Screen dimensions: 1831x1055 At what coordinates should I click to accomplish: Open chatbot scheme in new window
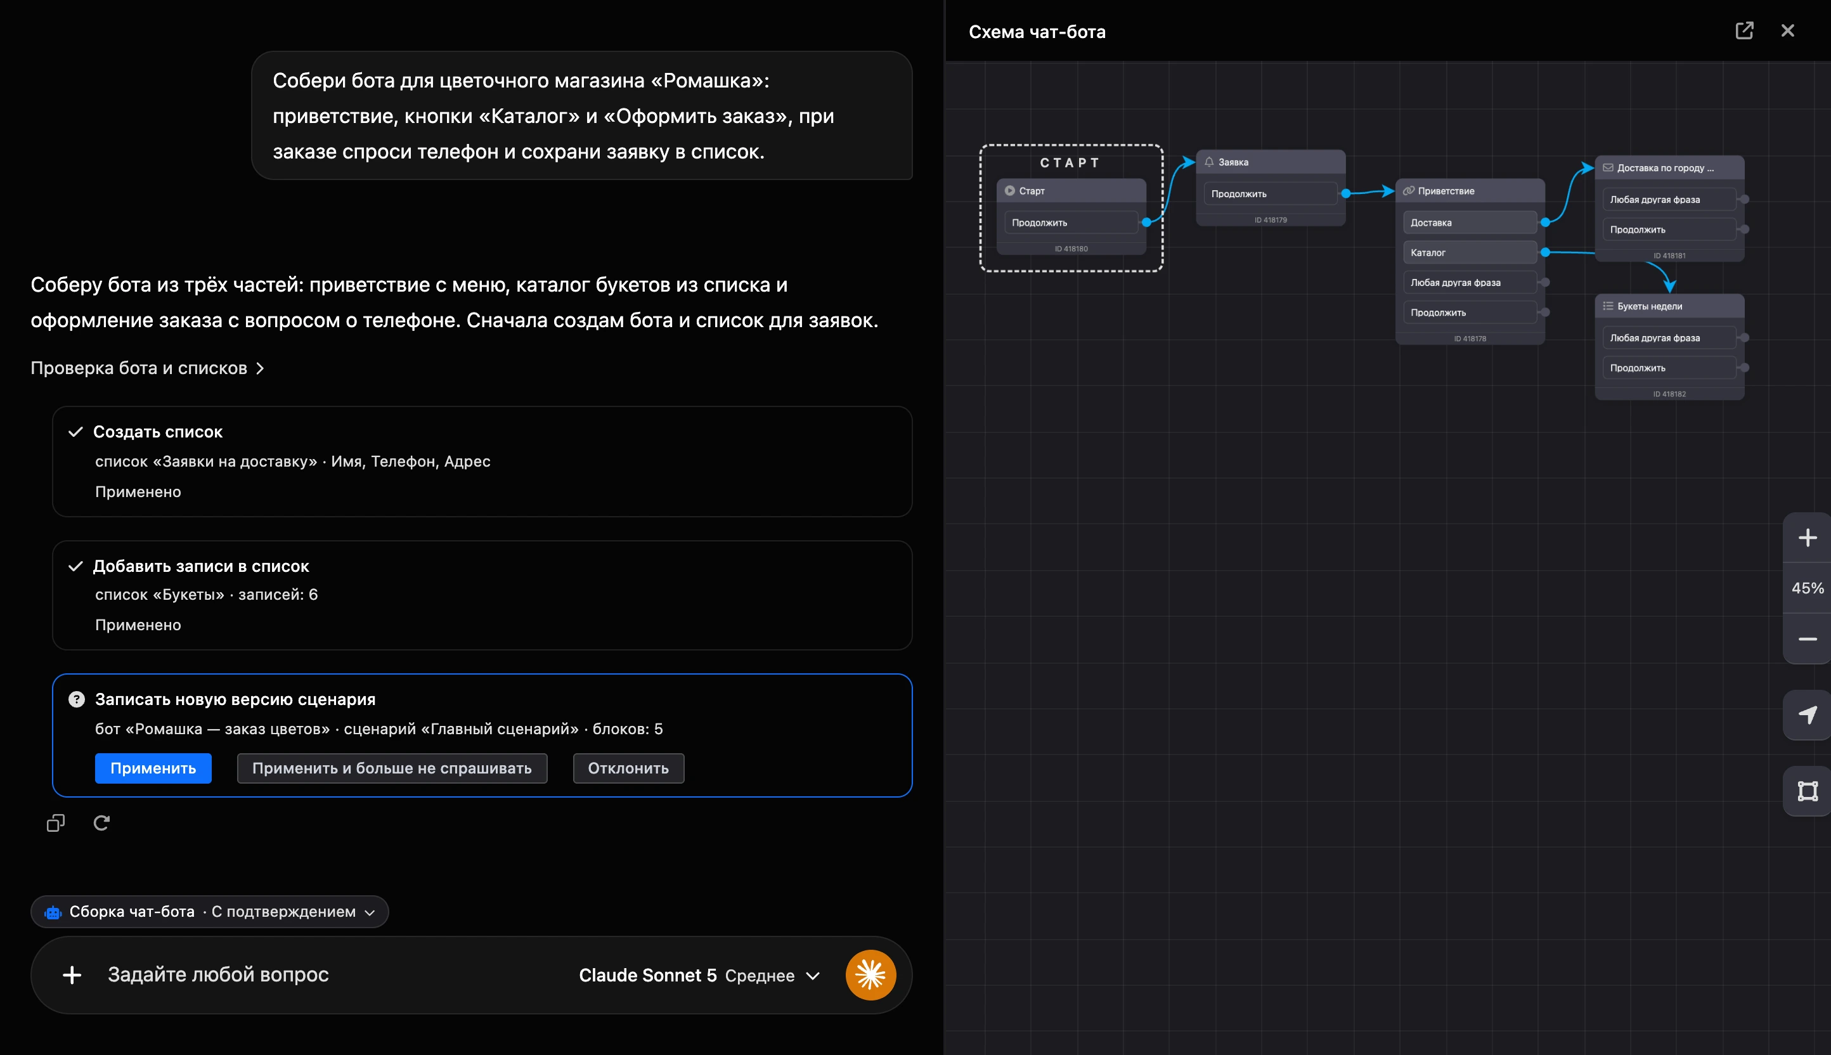[x=1744, y=30]
